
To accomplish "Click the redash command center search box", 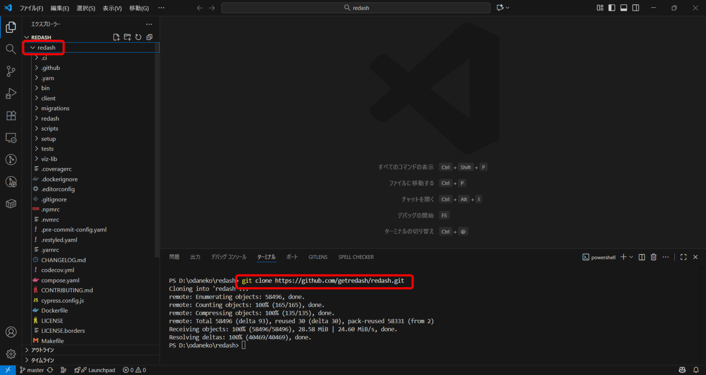I will [356, 8].
